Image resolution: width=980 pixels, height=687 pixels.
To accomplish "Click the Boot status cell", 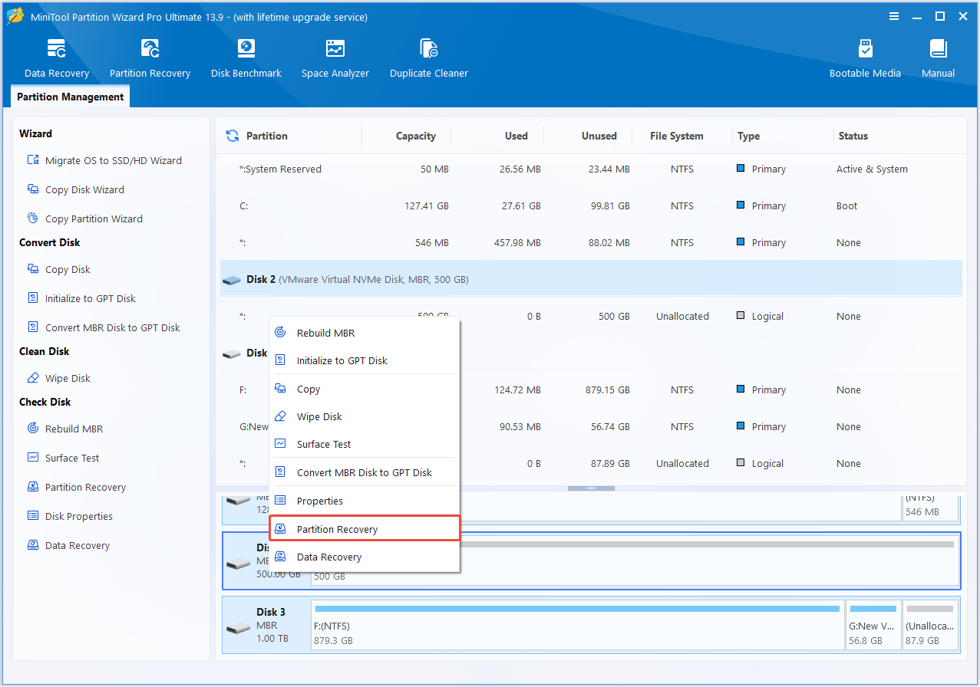I will coord(847,205).
